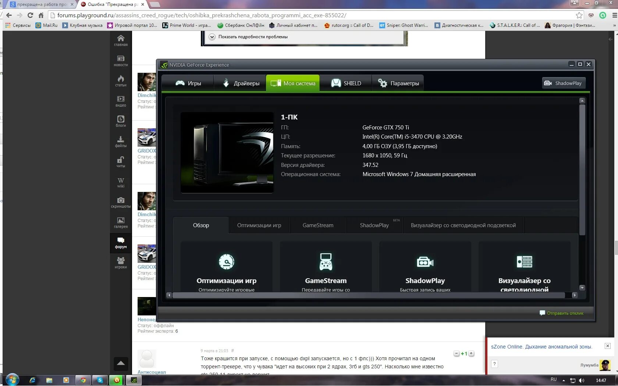Bookmark the page with the star icon
Image resolution: width=618 pixels, height=386 pixels.
tap(579, 15)
